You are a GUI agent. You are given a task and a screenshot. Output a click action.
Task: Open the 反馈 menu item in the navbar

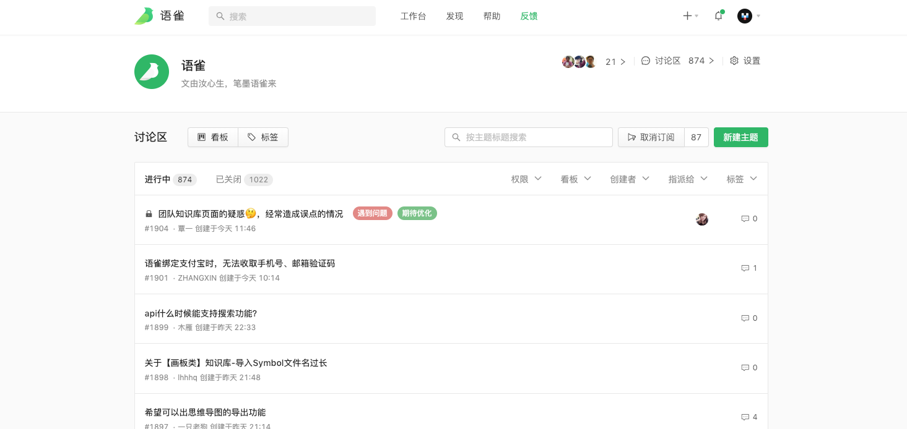point(529,16)
